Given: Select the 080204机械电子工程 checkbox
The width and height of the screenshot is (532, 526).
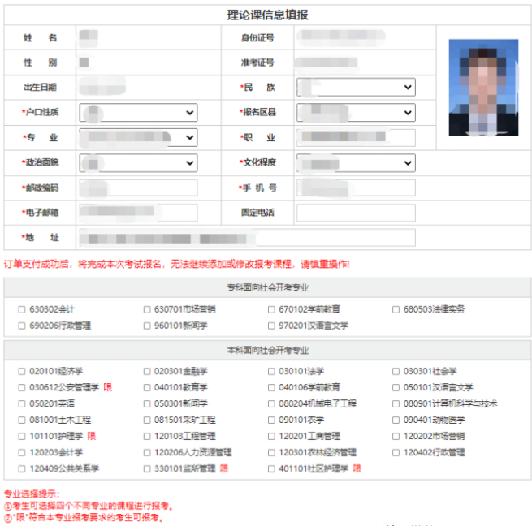Looking at the screenshot, I should [x=271, y=404].
